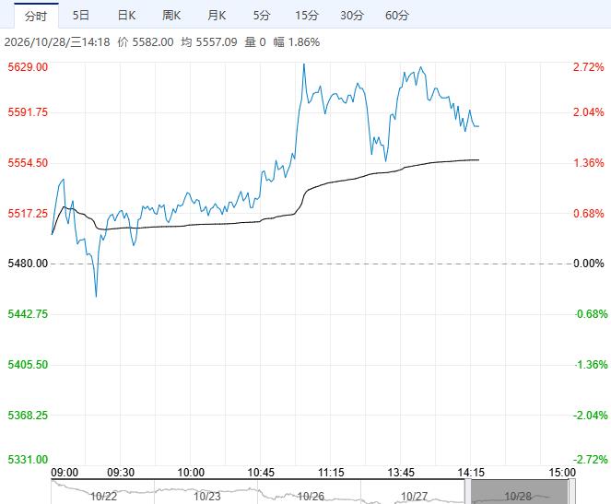Click the left handle of the range selector
Viewport: 611px width, 504px height.
tap(467, 492)
